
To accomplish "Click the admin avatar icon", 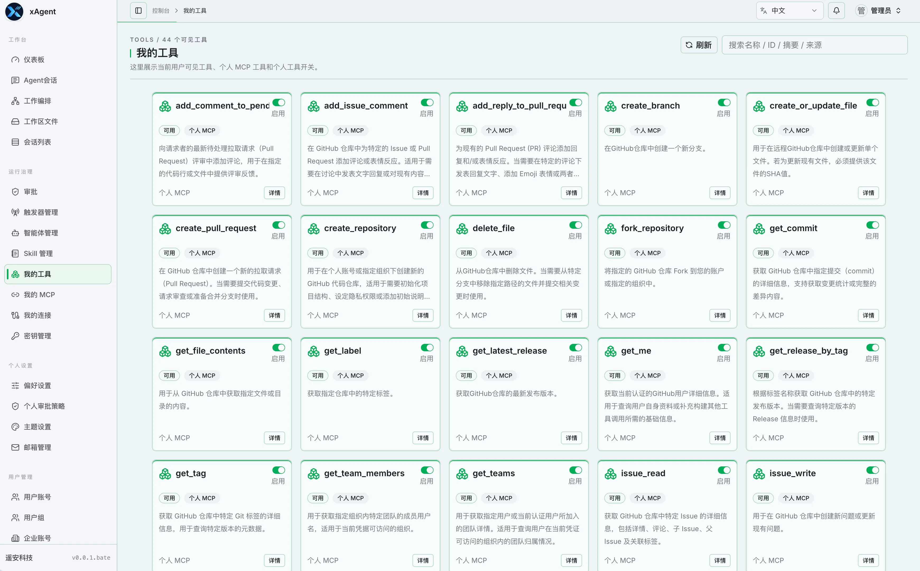I will pyautogui.click(x=861, y=11).
